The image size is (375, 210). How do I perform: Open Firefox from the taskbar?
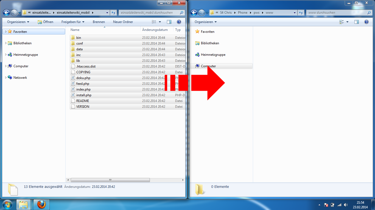[x=41, y=204]
